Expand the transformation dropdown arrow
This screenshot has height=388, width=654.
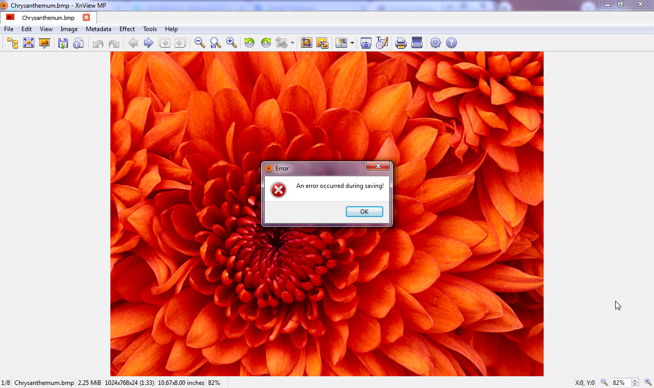[x=292, y=43]
